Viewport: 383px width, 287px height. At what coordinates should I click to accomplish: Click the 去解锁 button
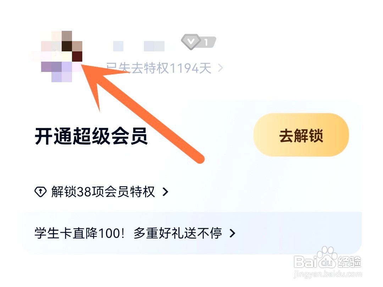click(x=301, y=135)
